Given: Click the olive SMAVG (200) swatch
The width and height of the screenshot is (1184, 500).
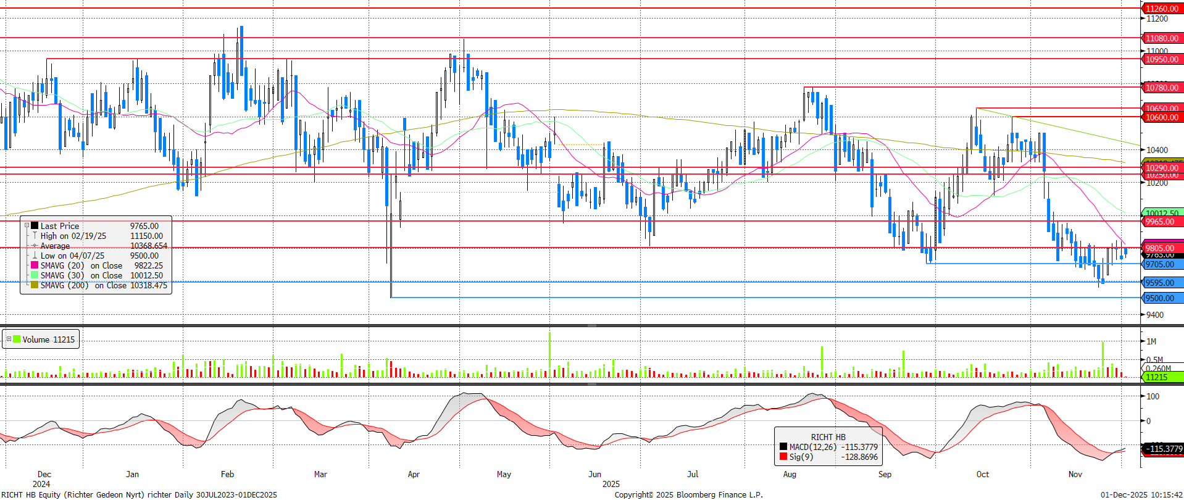Looking at the screenshot, I should [x=35, y=285].
